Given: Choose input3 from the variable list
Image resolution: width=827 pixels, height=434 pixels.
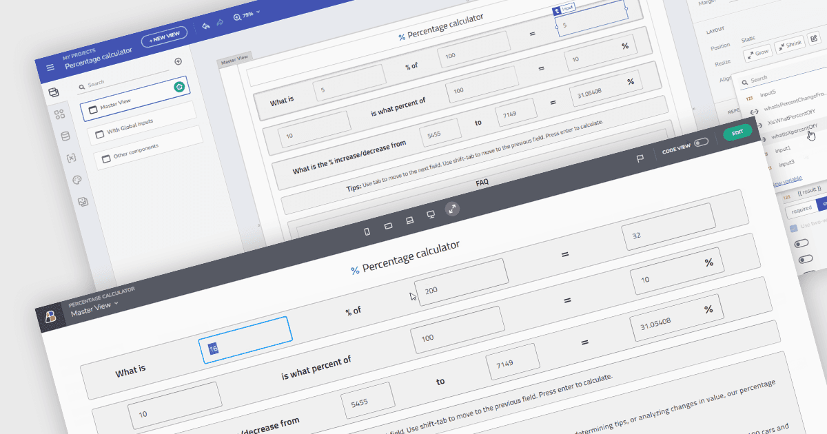Looking at the screenshot, I should (x=786, y=163).
